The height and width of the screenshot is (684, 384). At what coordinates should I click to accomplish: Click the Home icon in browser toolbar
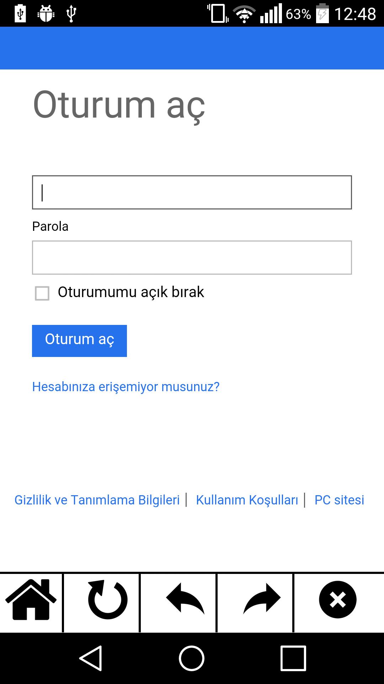click(x=32, y=600)
